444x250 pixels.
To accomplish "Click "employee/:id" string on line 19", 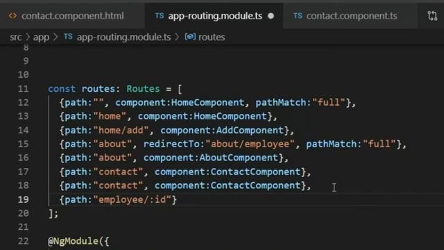I will (x=132, y=199).
